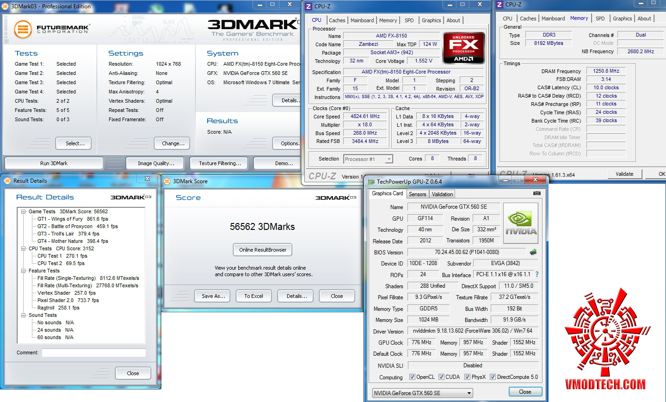Image resolution: width=666 pixels, height=402 pixels.
Task: Click the Change button under Settings
Action: (172, 143)
